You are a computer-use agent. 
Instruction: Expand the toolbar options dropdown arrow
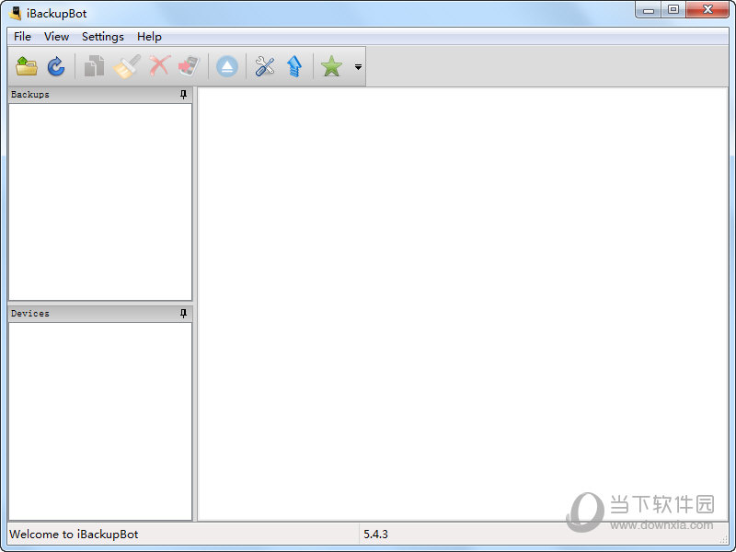[358, 67]
